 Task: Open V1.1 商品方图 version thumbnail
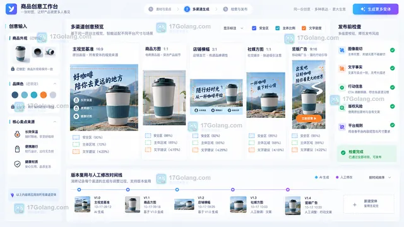pyautogui.click(x=133, y=204)
